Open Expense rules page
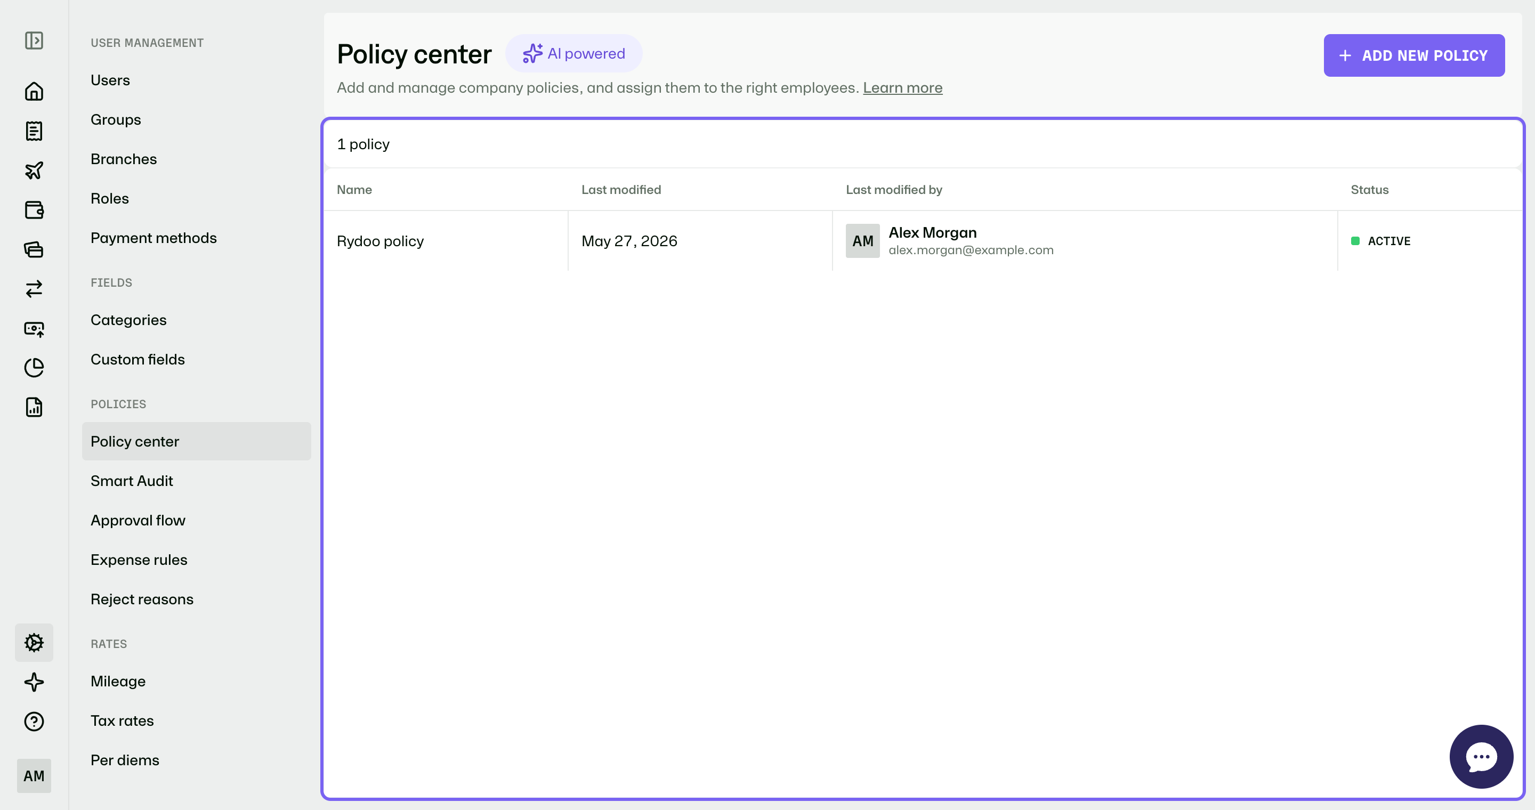The image size is (1535, 810). 139,560
